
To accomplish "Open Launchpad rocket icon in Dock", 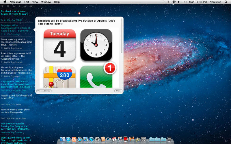I will tap(97, 139).
